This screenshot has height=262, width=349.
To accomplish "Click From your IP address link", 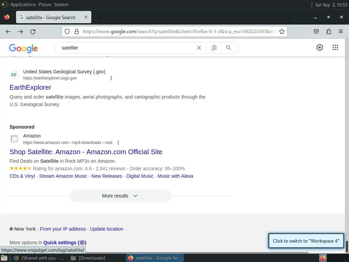I will (63, 229).
